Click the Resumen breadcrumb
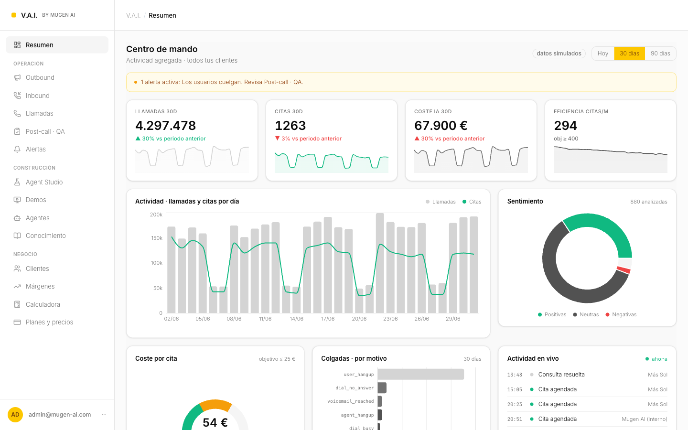 [x=162, y=15]
